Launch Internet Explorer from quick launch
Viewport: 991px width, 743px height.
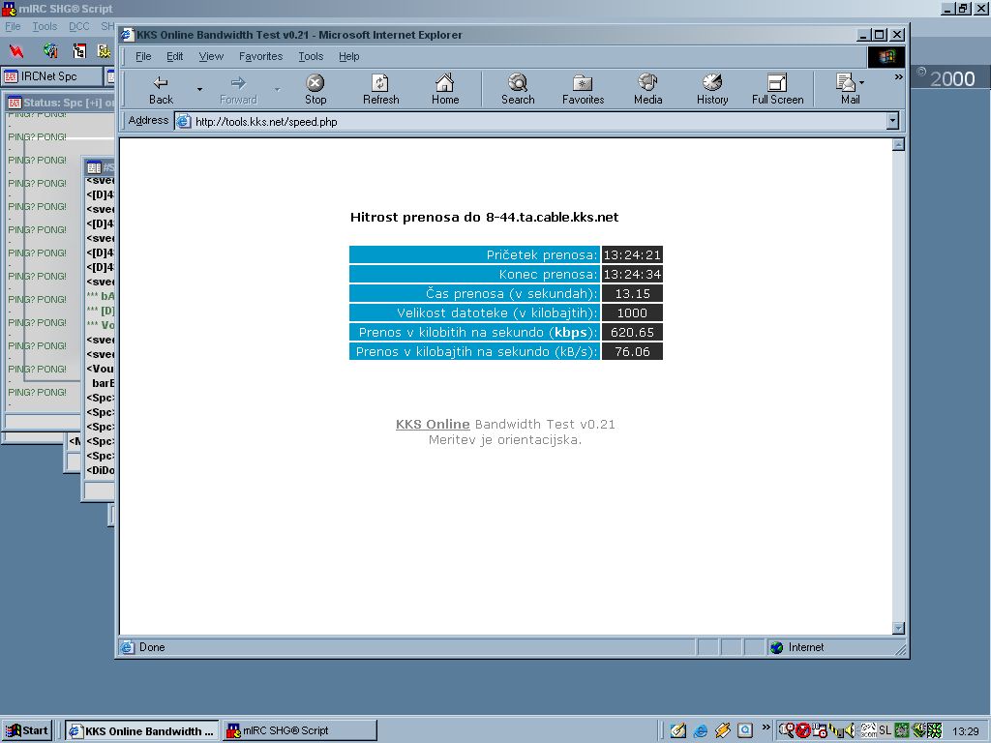tap(701, 731)
